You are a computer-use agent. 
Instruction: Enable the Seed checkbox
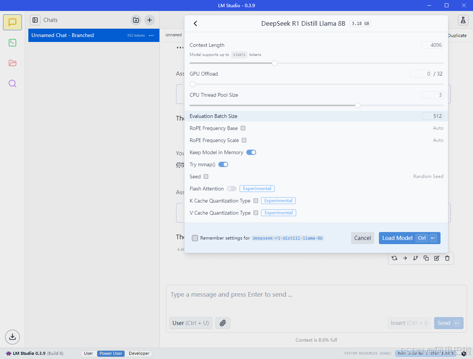(x=206, y=176)
